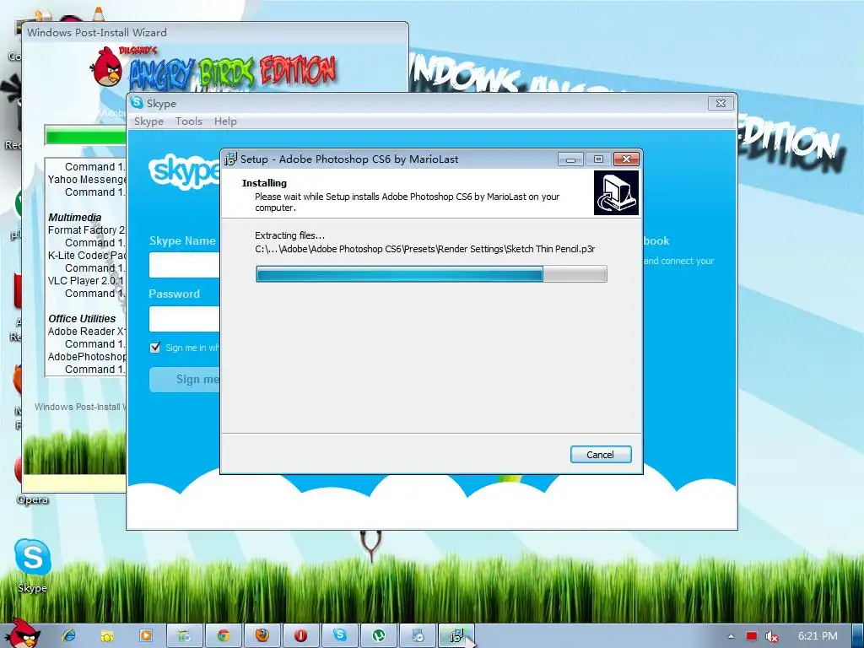Minimize the Photoshop Setup window
The image size is (864, 648).
[571, 159]
